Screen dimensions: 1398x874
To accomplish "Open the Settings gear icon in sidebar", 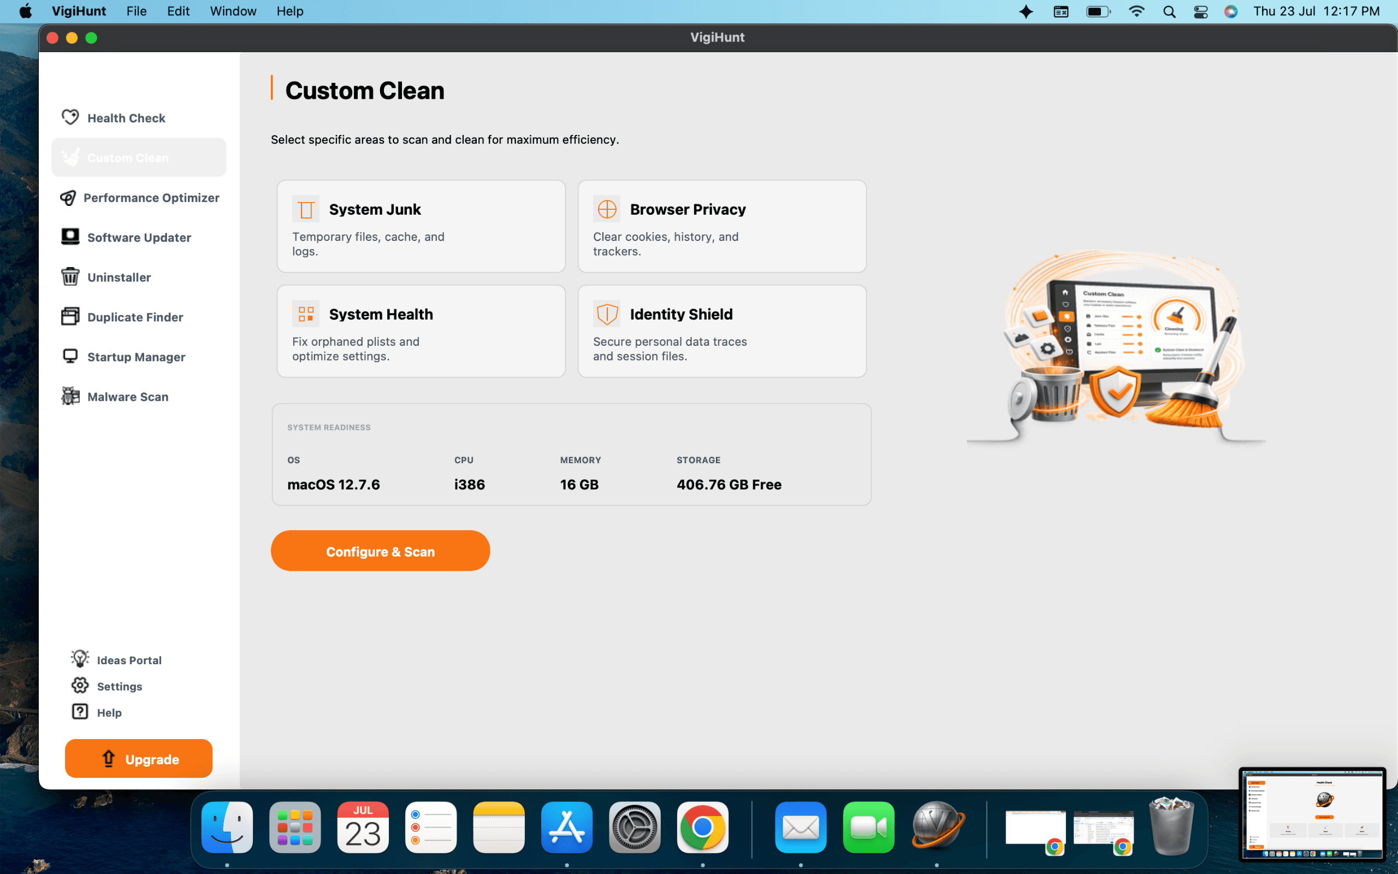I will pyautogui.click(x=80, y=686).
